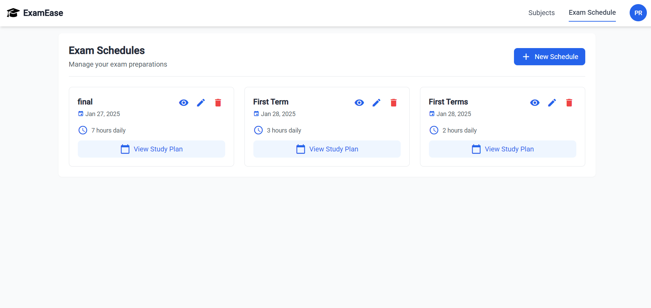Open the PR user profile avatar
Image resolution: width=651 pixels, height=308 pixels.
tap(638, 13)
